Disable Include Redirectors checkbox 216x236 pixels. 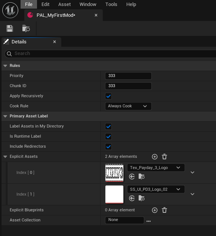(x=108, y=147)
